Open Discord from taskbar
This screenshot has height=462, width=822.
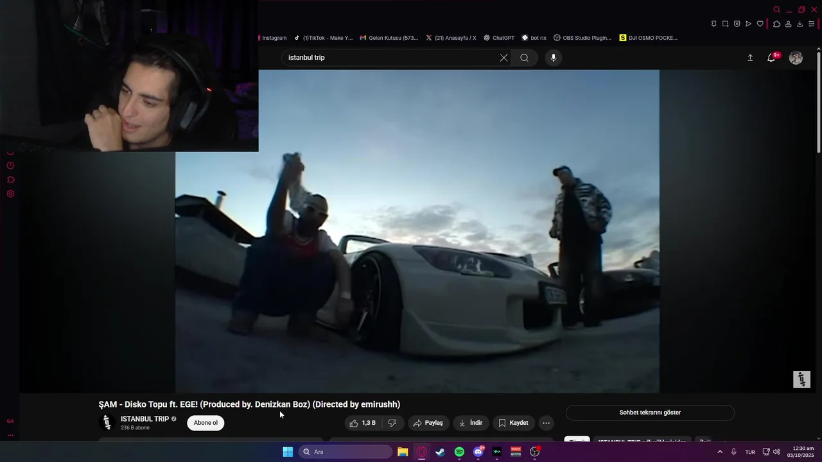[x=478, y=452]
